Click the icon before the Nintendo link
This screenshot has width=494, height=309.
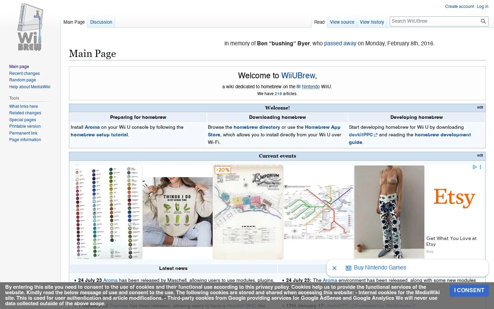298,87
